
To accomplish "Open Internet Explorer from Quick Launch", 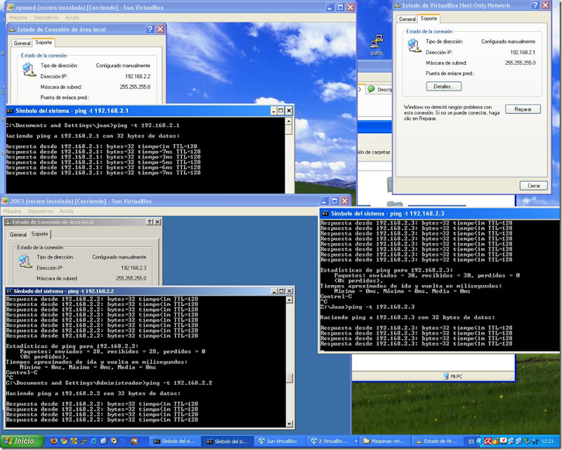I will coord(94,441).
